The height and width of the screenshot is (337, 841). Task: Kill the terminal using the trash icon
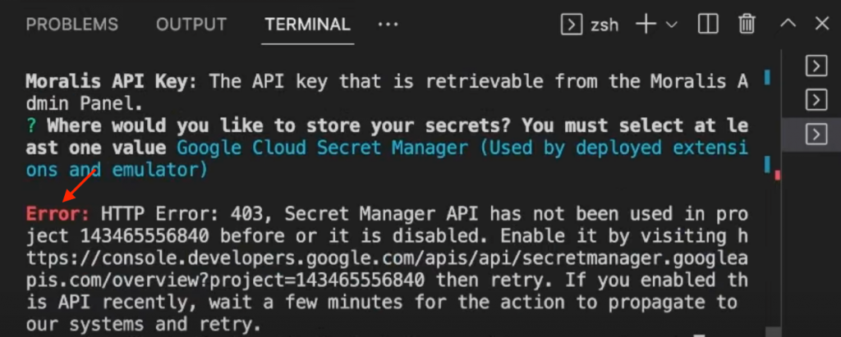pyautogui.click(x=747, y=25)
